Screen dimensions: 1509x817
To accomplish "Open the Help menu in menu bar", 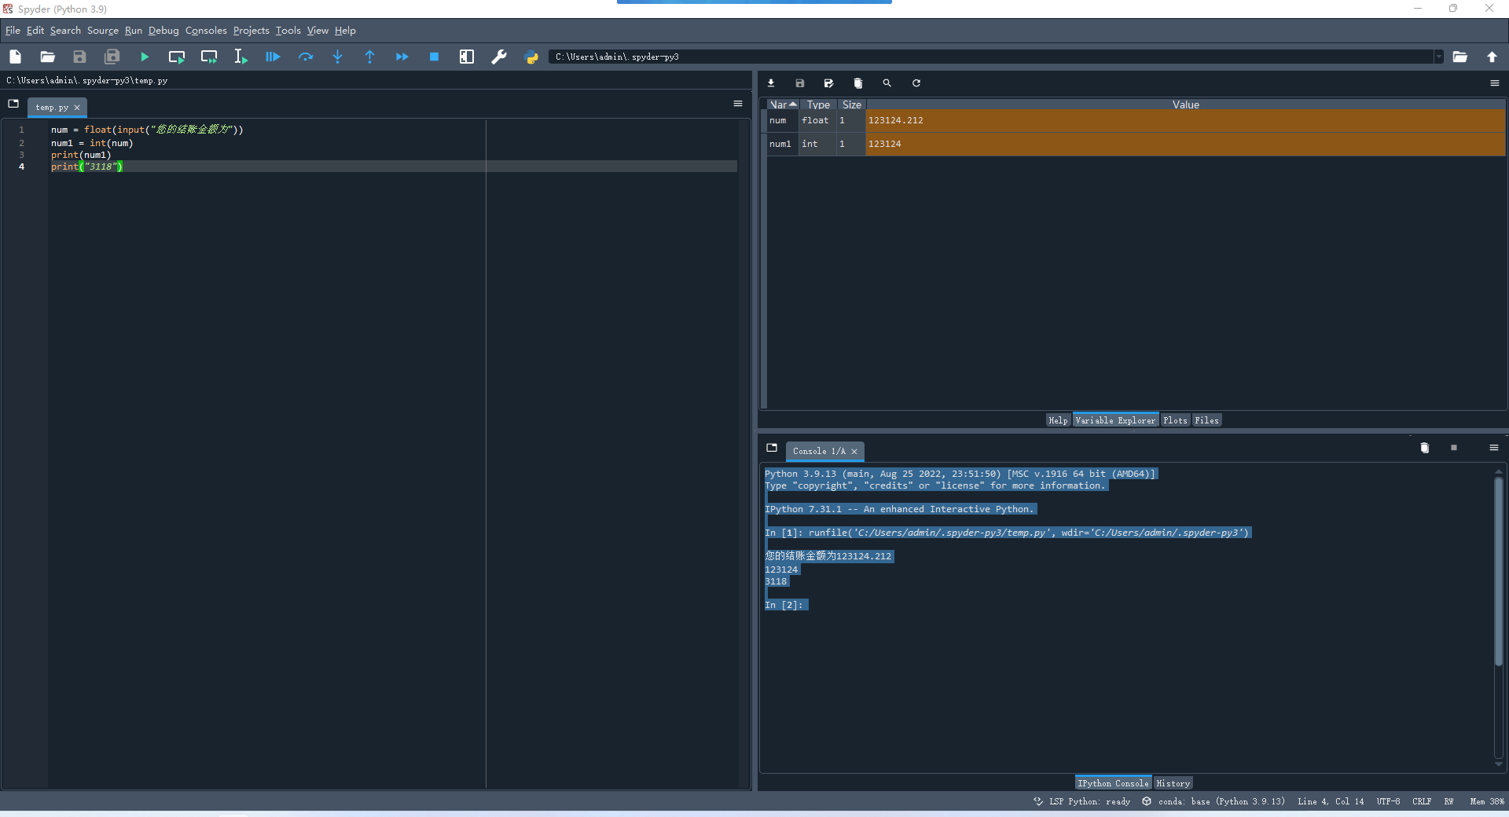I will coord(345,31).
